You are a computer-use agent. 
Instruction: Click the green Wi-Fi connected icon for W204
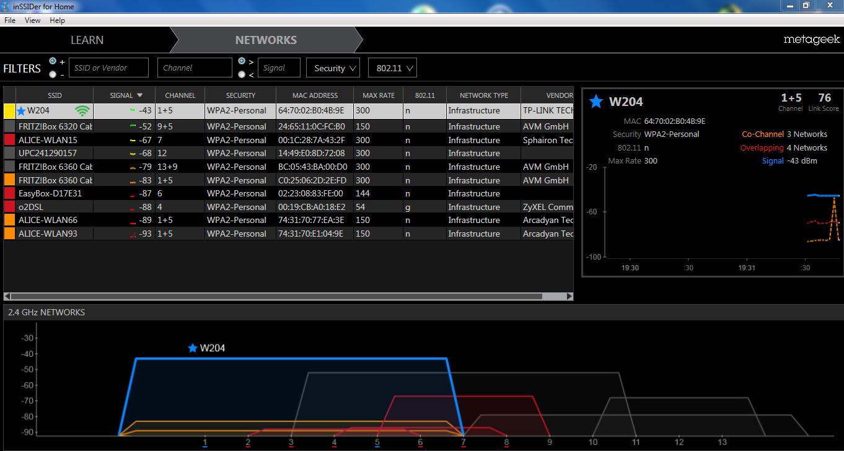click(82, 111)
